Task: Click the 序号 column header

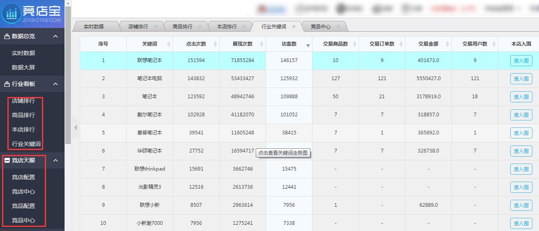Action: pyautogui.click(x=103, y=44)
